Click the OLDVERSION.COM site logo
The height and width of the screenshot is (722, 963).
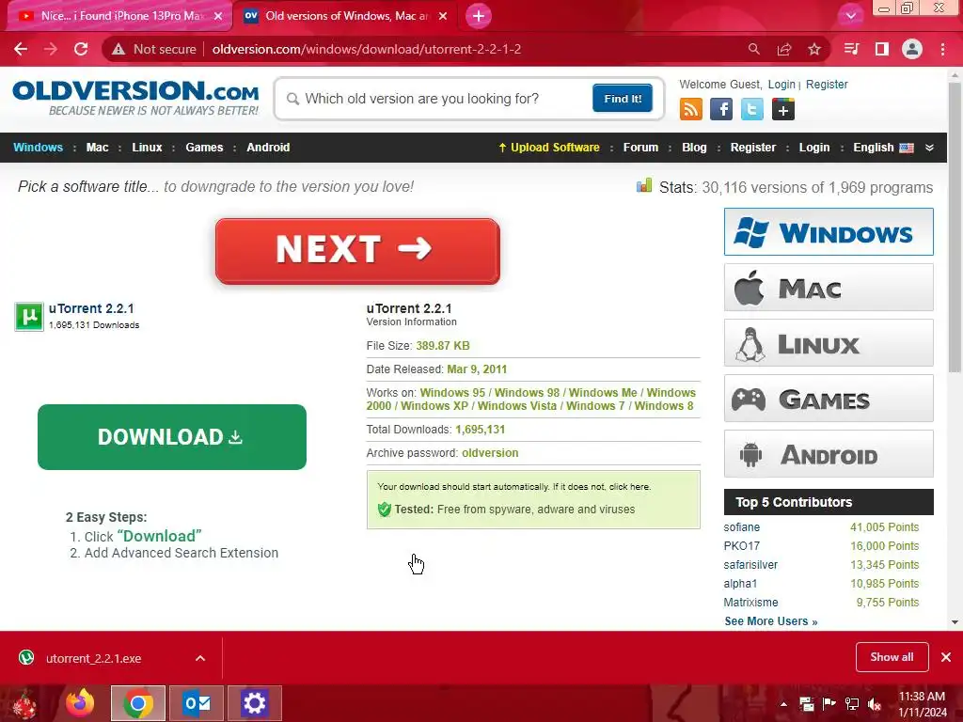[x=135, y=98]
